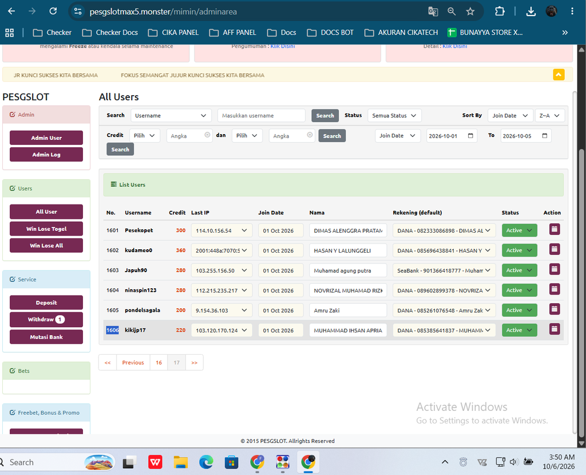Open File Explorer from the taskbar
The height and width of the screenshot is (475, 586).
(x=180, y=462)
